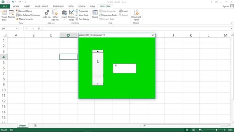Click into the formula bar
The width and height of the screenshot is (234, 132).
[x=136, y=29]
